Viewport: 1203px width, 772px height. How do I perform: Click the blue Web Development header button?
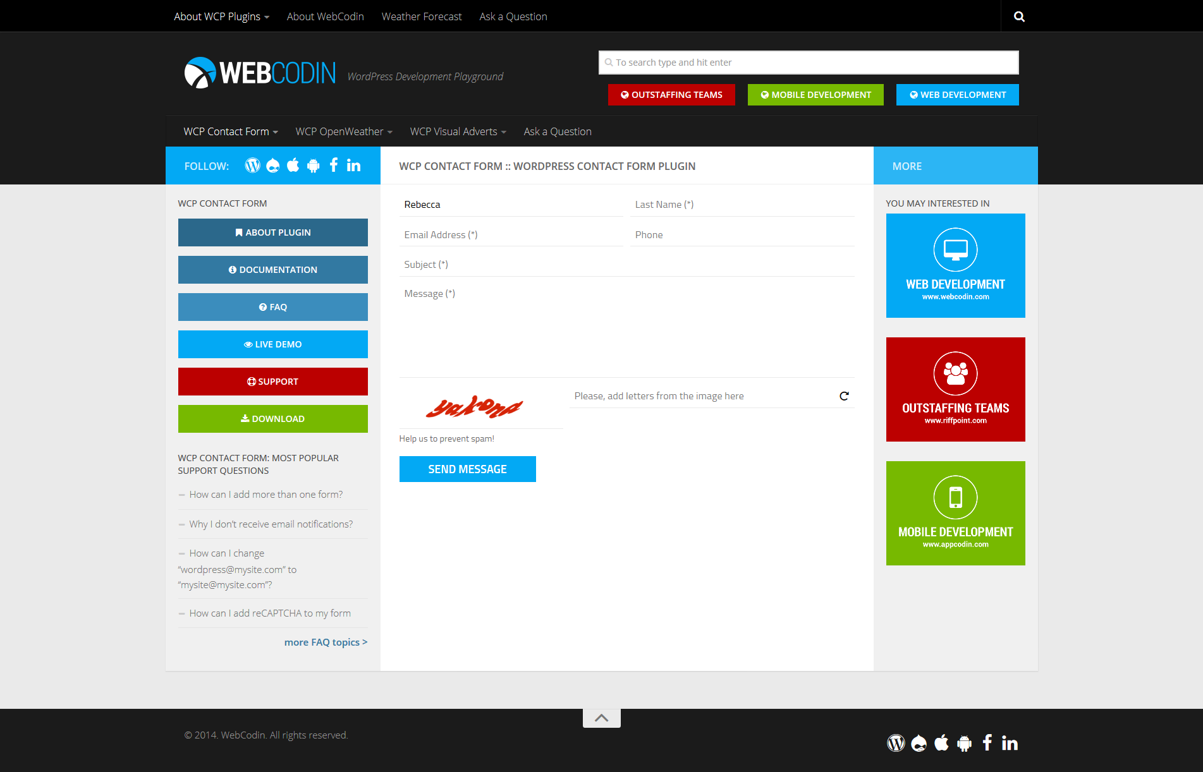pos(958,95)
